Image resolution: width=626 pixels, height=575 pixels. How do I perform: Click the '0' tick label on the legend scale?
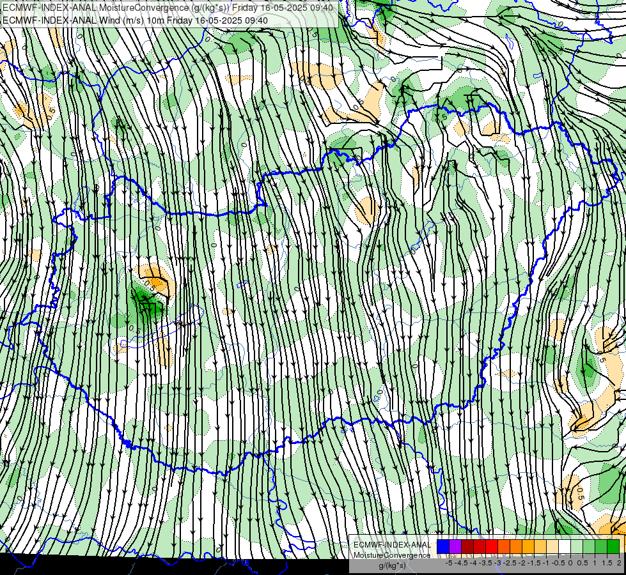click(570, 563)
